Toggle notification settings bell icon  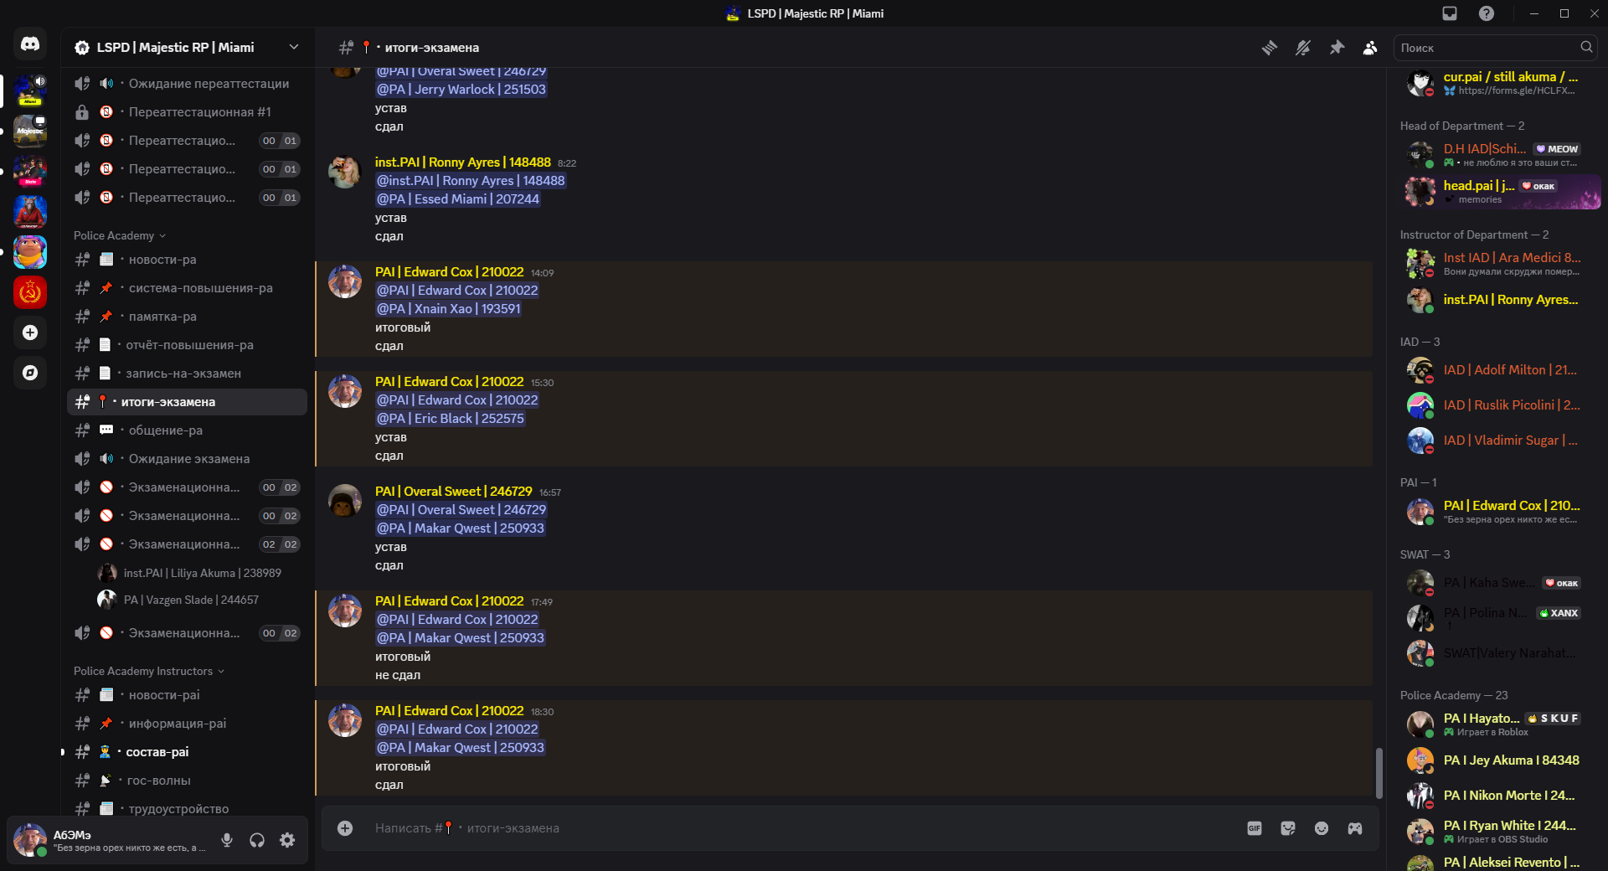[1303, 48]
